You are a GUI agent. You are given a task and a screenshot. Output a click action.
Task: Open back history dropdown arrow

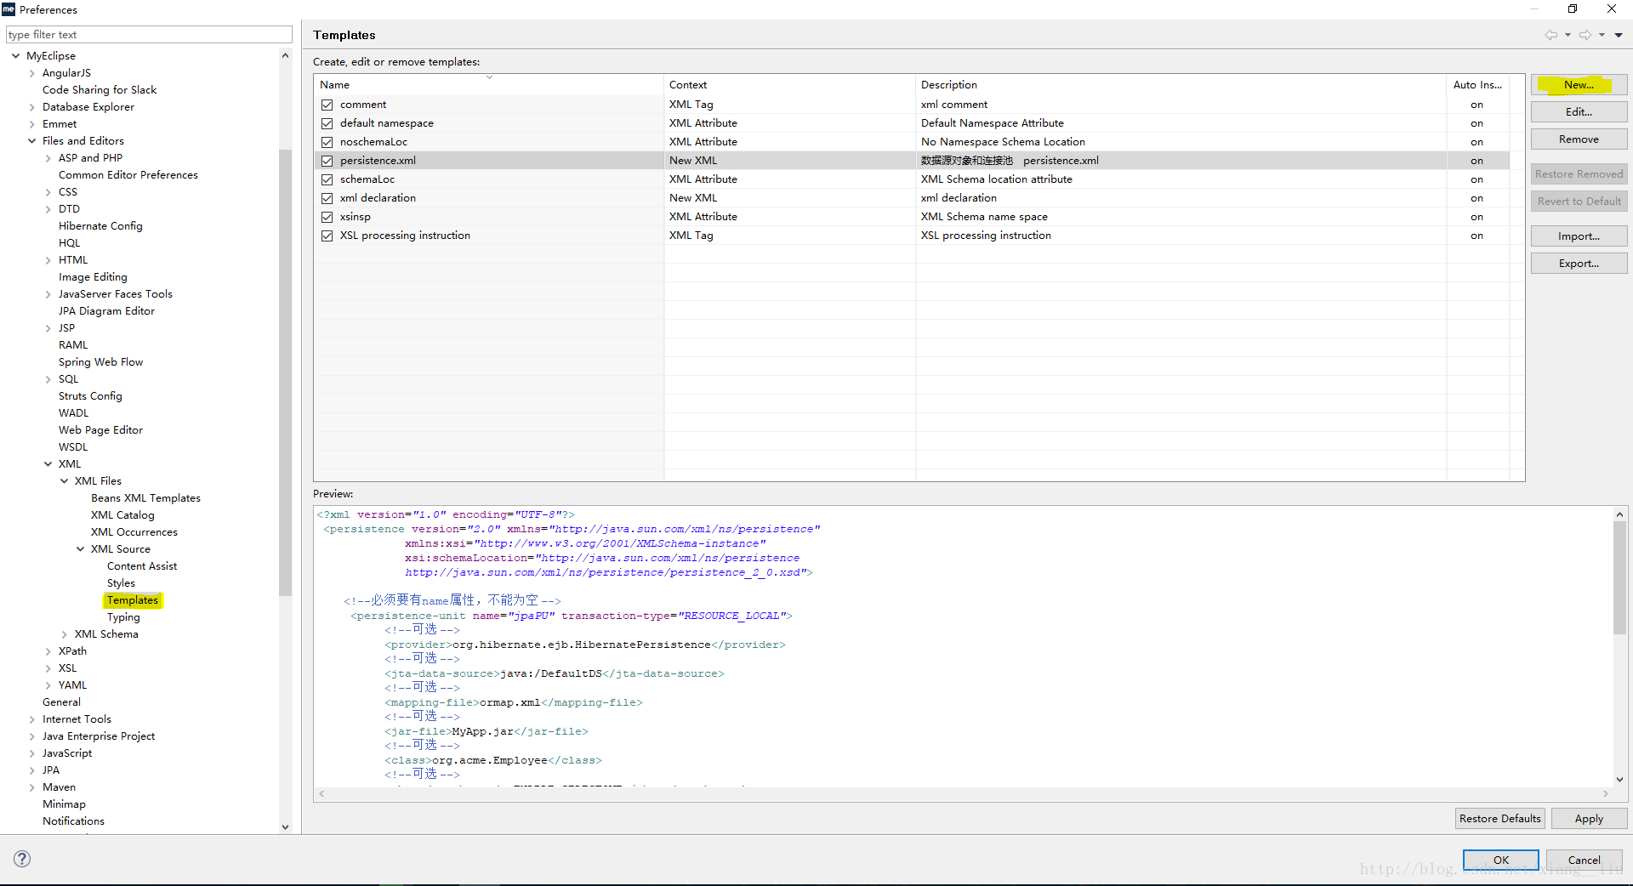1568,35
